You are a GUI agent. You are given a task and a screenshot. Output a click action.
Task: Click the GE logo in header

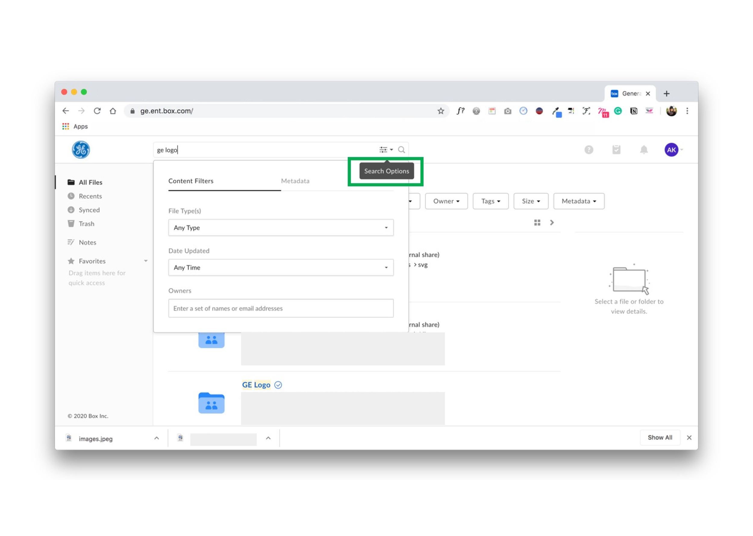81,150
